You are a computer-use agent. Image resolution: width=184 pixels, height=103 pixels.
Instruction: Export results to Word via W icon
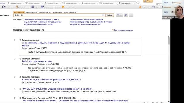(126, 15)
